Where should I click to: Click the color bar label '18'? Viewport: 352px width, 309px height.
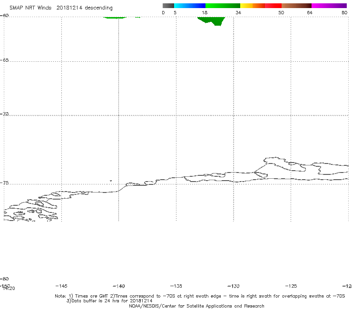(205, 13)
